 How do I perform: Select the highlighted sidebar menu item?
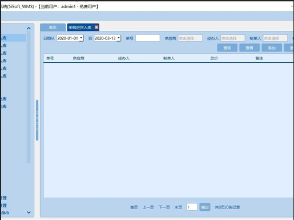[13, 38]
